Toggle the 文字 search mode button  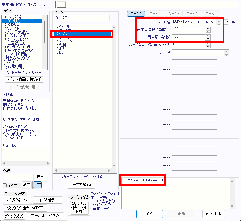pyautogui.click(x=37, y=185)
